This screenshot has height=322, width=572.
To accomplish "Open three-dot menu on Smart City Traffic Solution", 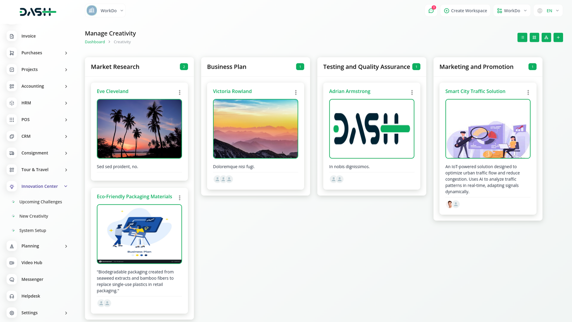I will [528, 92].
